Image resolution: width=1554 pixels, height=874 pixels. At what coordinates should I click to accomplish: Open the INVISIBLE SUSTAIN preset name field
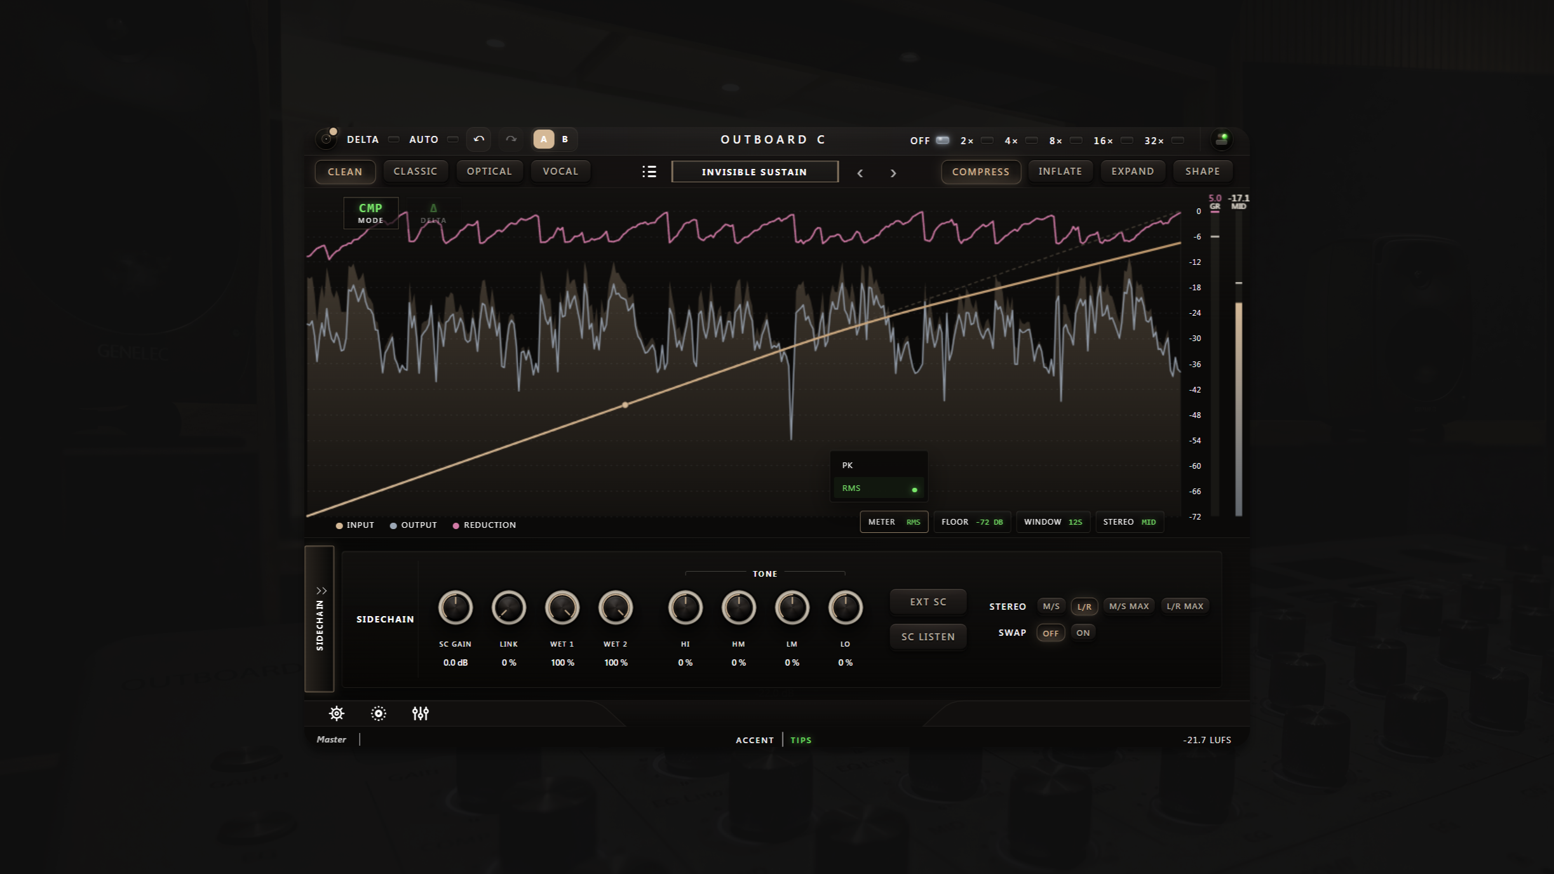click(755, 171)
